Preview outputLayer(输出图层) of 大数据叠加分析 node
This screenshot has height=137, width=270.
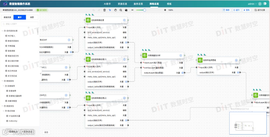[182, 73]
